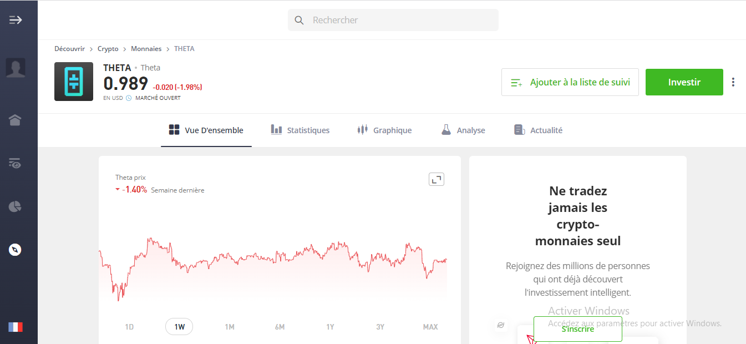Select the 1D chart time range
This screenshot has height=344, width=746.
[129, 327]
